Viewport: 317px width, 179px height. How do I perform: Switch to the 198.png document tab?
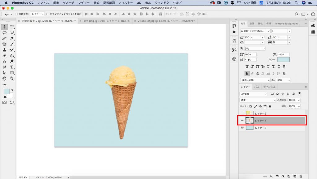(105, 21)
